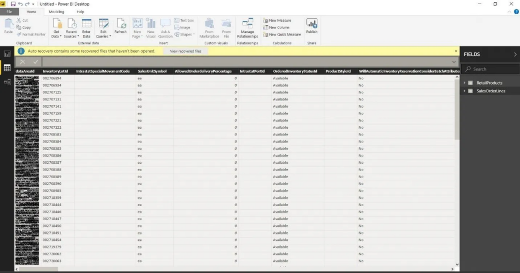Open the Shapes dropdown
This screenshot has height=273, width=520.
click(x=184, y=35)
